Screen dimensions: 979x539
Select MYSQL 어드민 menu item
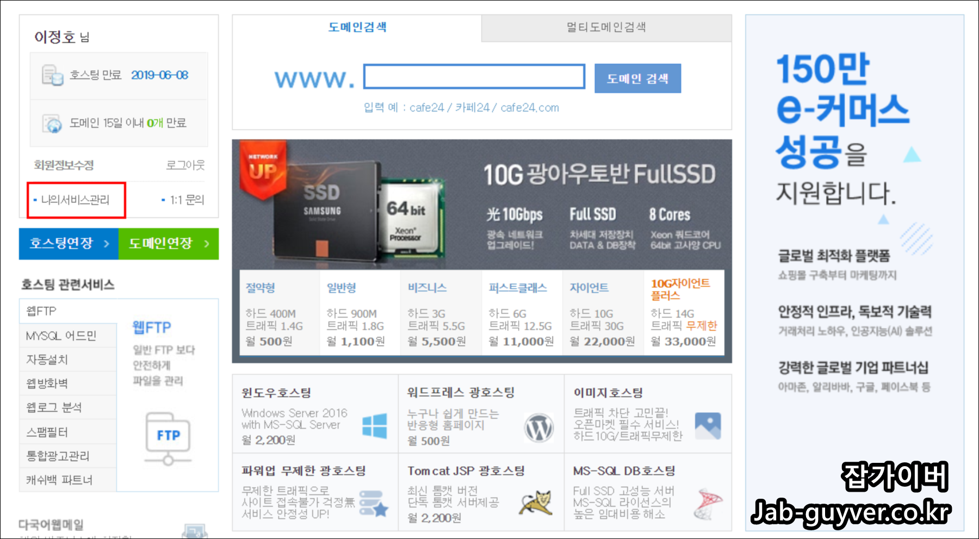[x=68, y=336]
